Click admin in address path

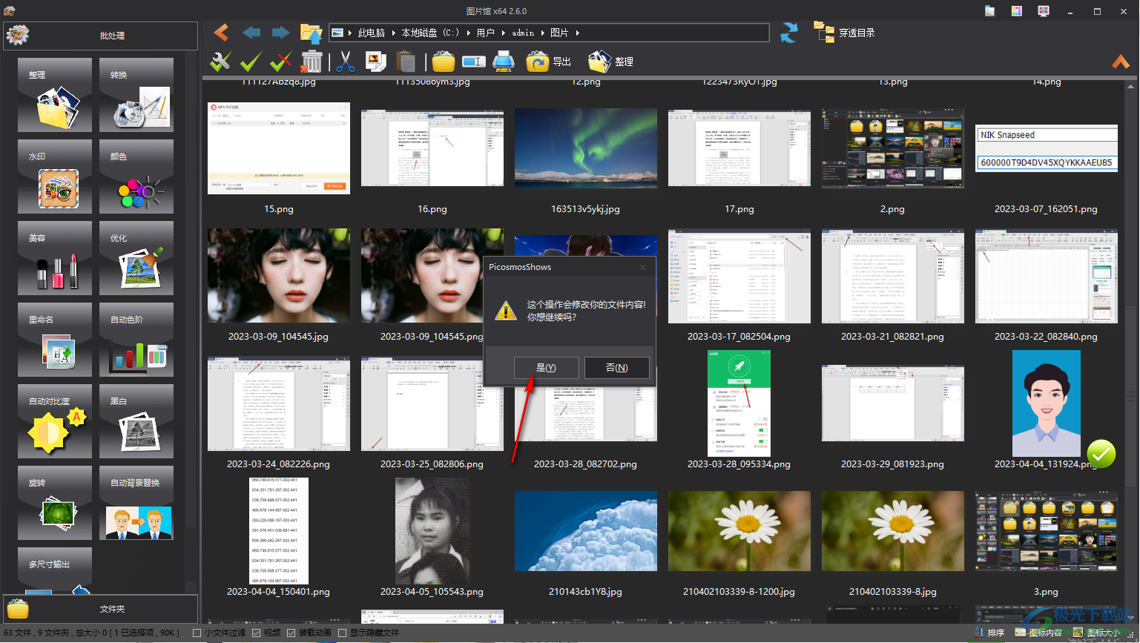[x=523, y=33]
